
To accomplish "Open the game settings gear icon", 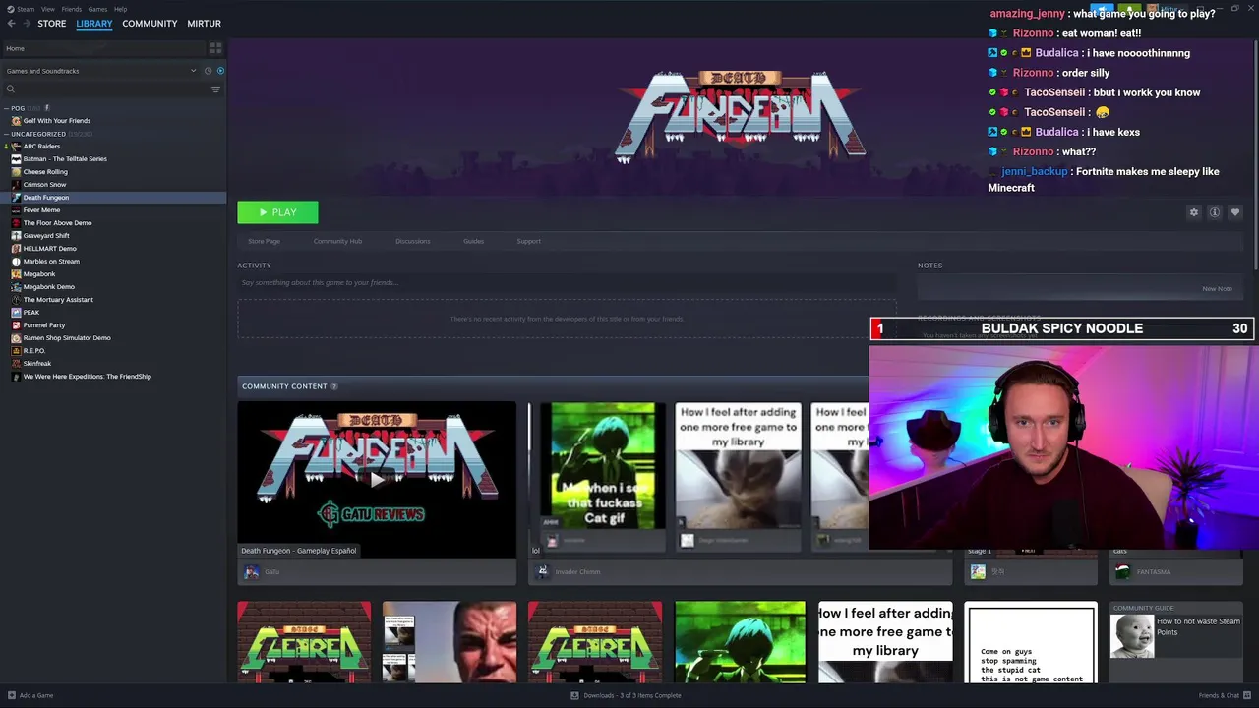I will click(x=1194, y=212).
